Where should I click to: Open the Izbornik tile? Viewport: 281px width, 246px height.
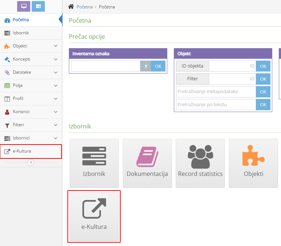click(94, 163)
